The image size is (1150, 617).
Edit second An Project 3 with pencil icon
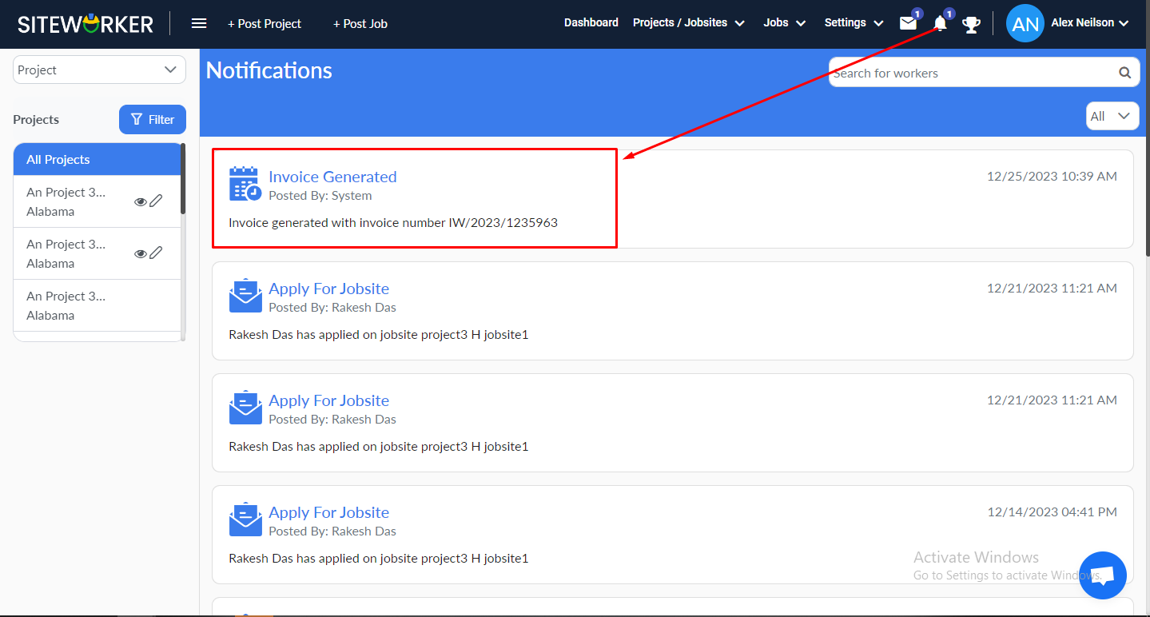click(x=156, y=253)
